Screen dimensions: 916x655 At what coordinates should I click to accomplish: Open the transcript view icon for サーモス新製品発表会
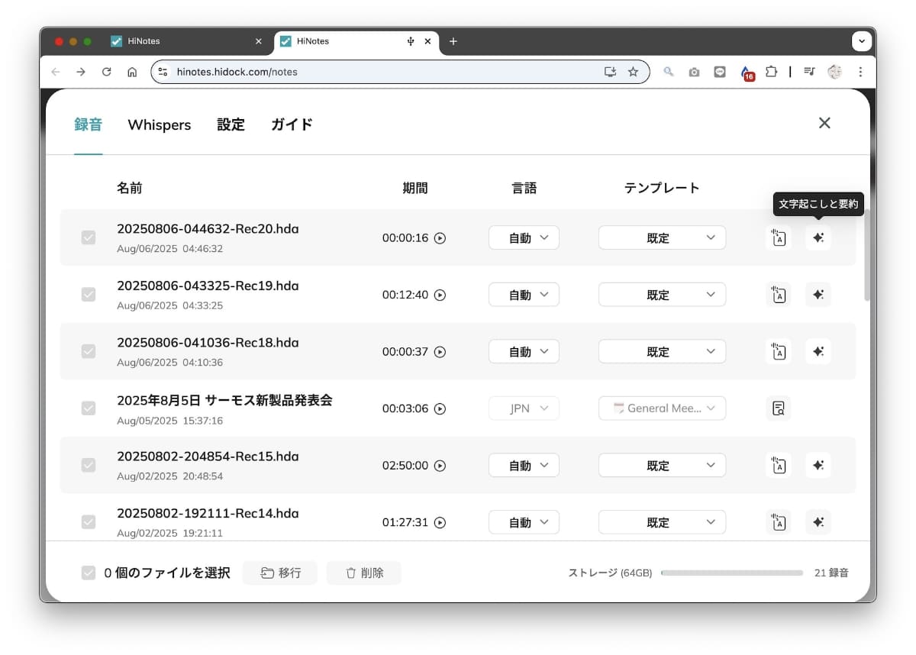(x=778, y=408)
